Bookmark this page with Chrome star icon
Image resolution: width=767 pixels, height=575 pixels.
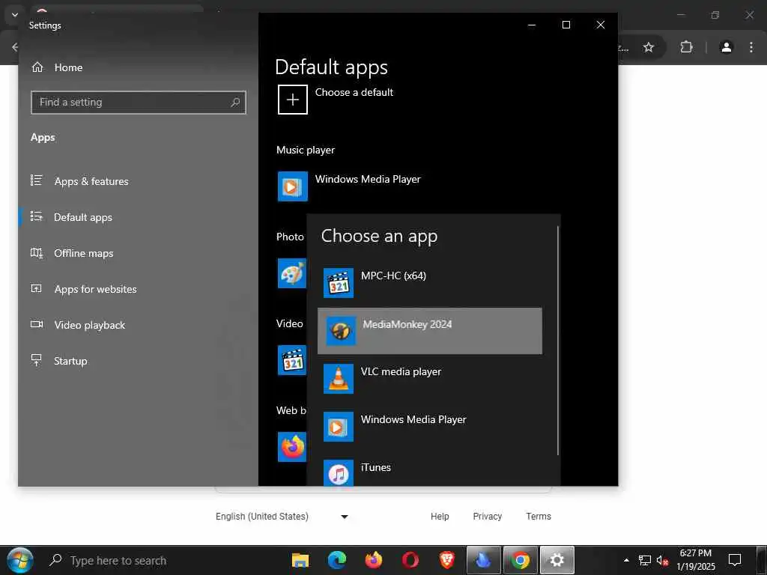pyautogui.click(x=649, y=47)
